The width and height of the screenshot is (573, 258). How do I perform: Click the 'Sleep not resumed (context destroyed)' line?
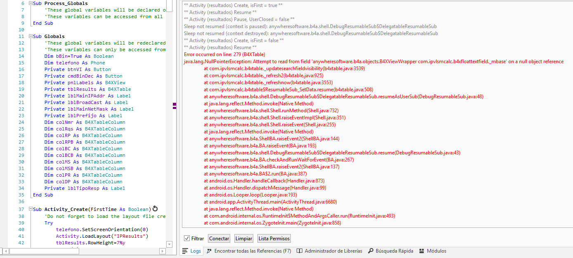(311, 33)
